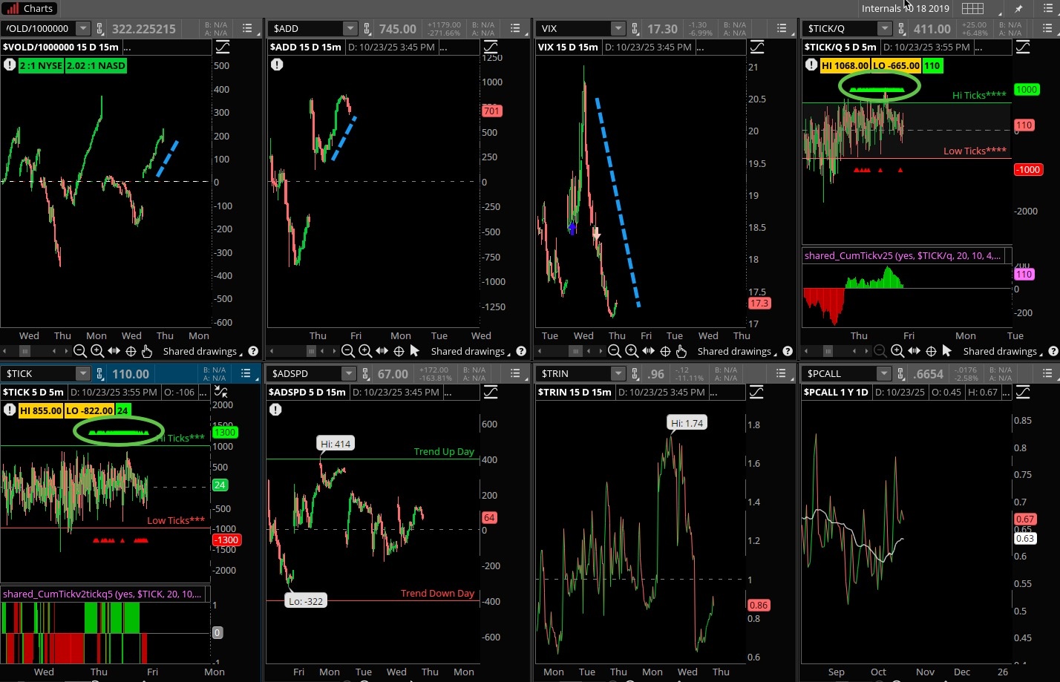This screenshot has width=1060, height=682.
Task: Expand the VIX symbol selector dropdown
Action: [618, 29]
